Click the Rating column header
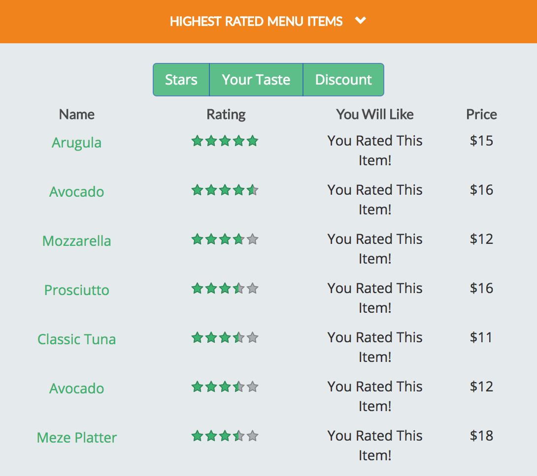The image size is (537, 476). point(226,115)
